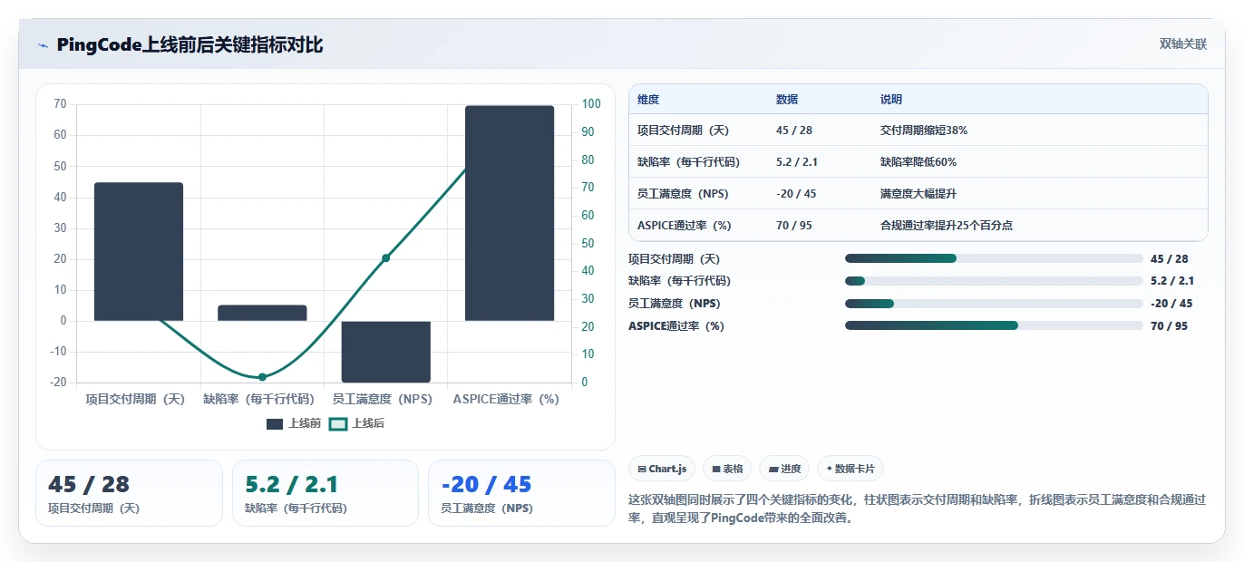Viewport: 1244px width, 562px height.
Task: Click the line point above 员工满意度 axis label
Action: coord(385,258)
